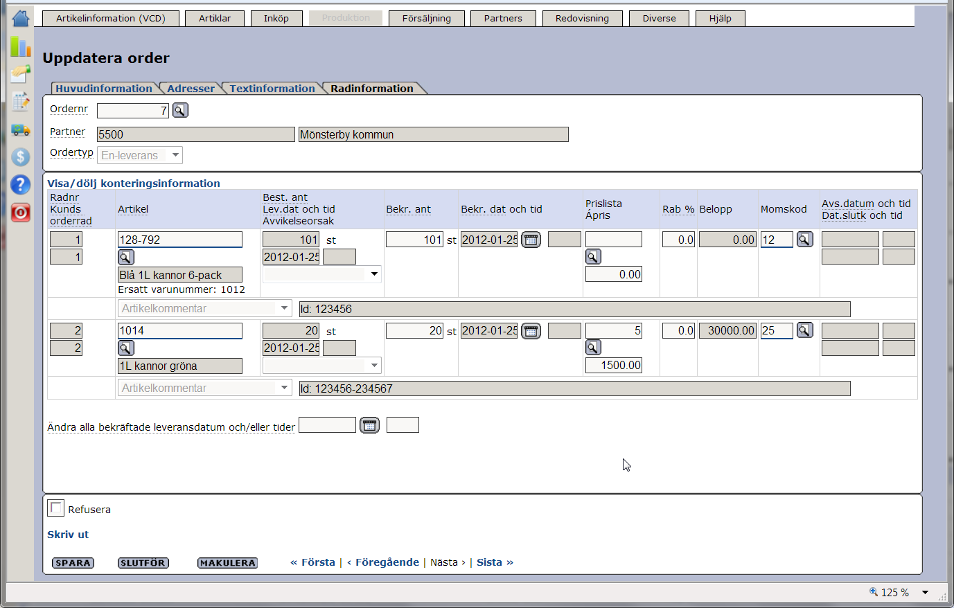The height and width of the screenshot is (608, 954).
Task: Search price list for row 1014
Action: (593, 348)
